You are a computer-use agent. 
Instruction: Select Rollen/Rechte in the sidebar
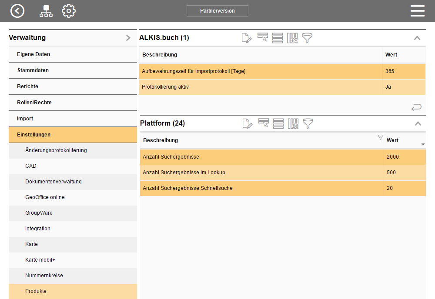click(34, 103)
